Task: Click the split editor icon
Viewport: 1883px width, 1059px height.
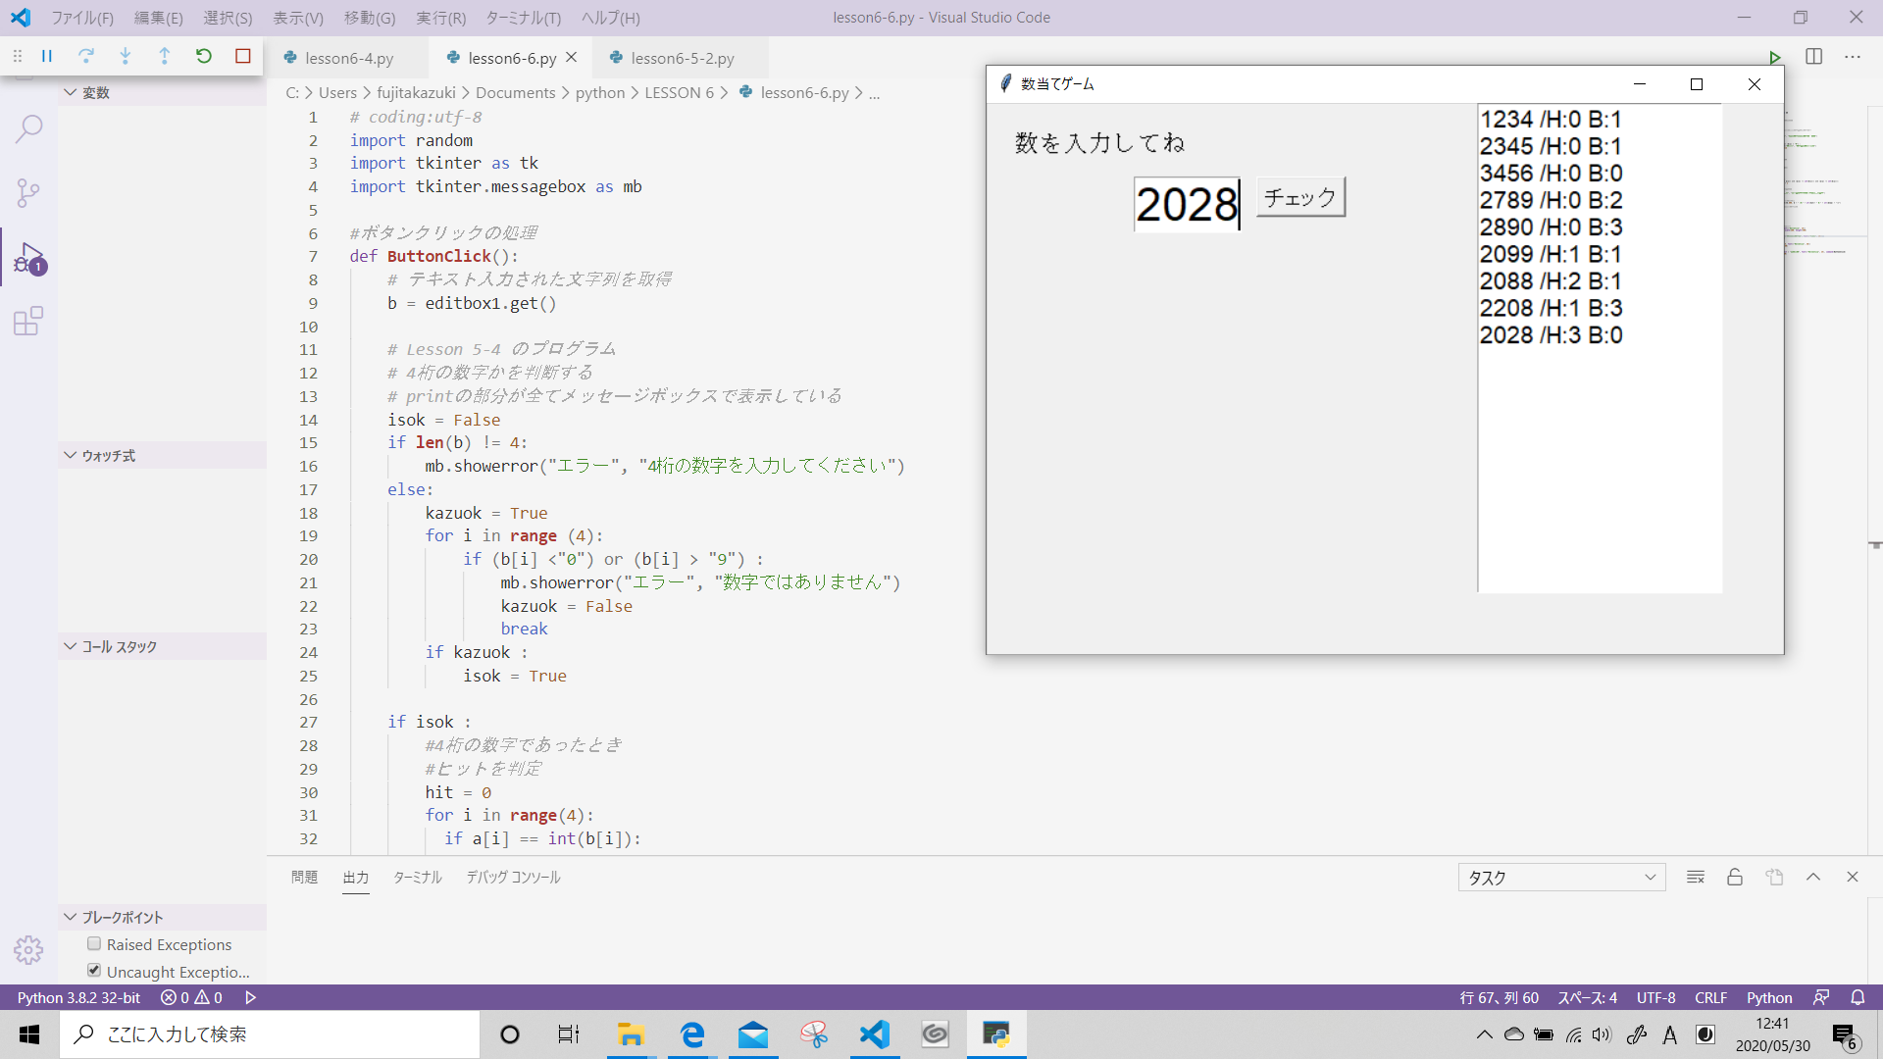Action: pyautogui.click(x=1813, y=57)
